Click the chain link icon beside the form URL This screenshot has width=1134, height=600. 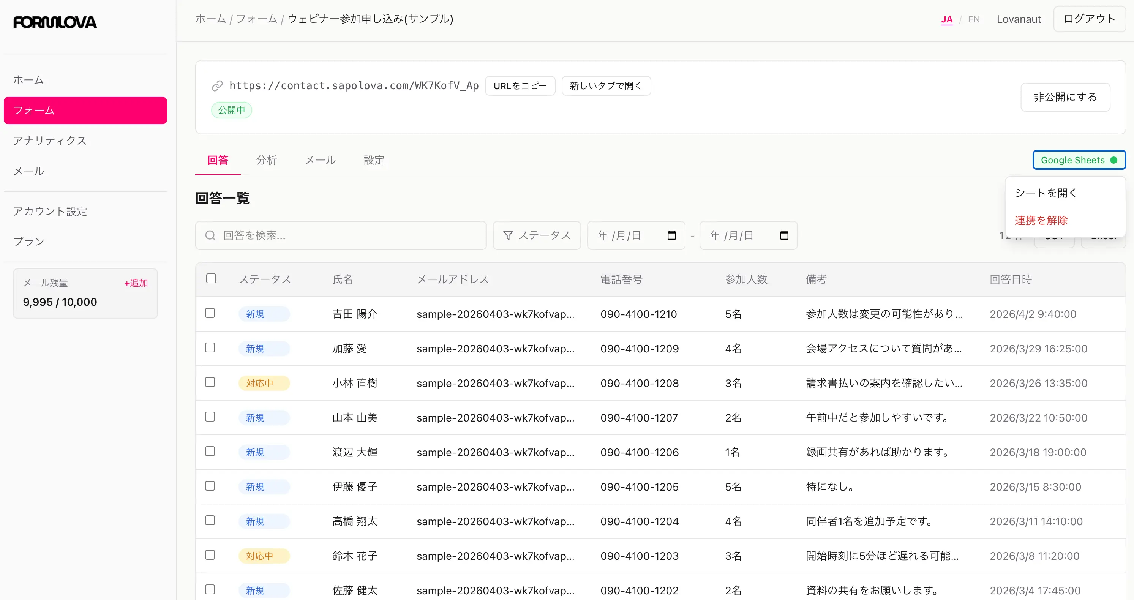click(x=217, y=85)
